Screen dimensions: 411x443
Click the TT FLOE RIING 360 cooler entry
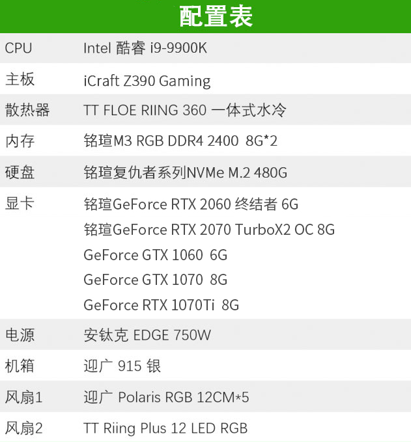[x=184, y=111]
